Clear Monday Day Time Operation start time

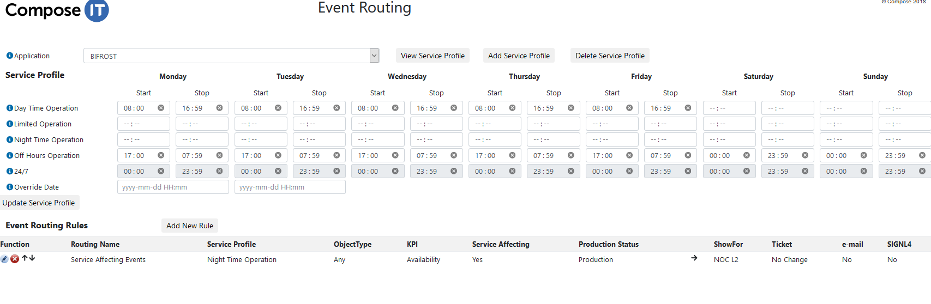coord(161,108)
